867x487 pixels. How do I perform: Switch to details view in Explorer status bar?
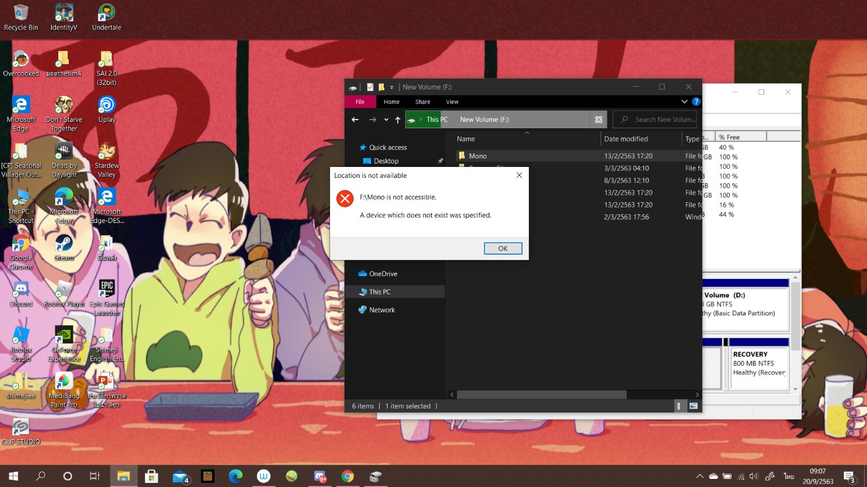point(679,406)
